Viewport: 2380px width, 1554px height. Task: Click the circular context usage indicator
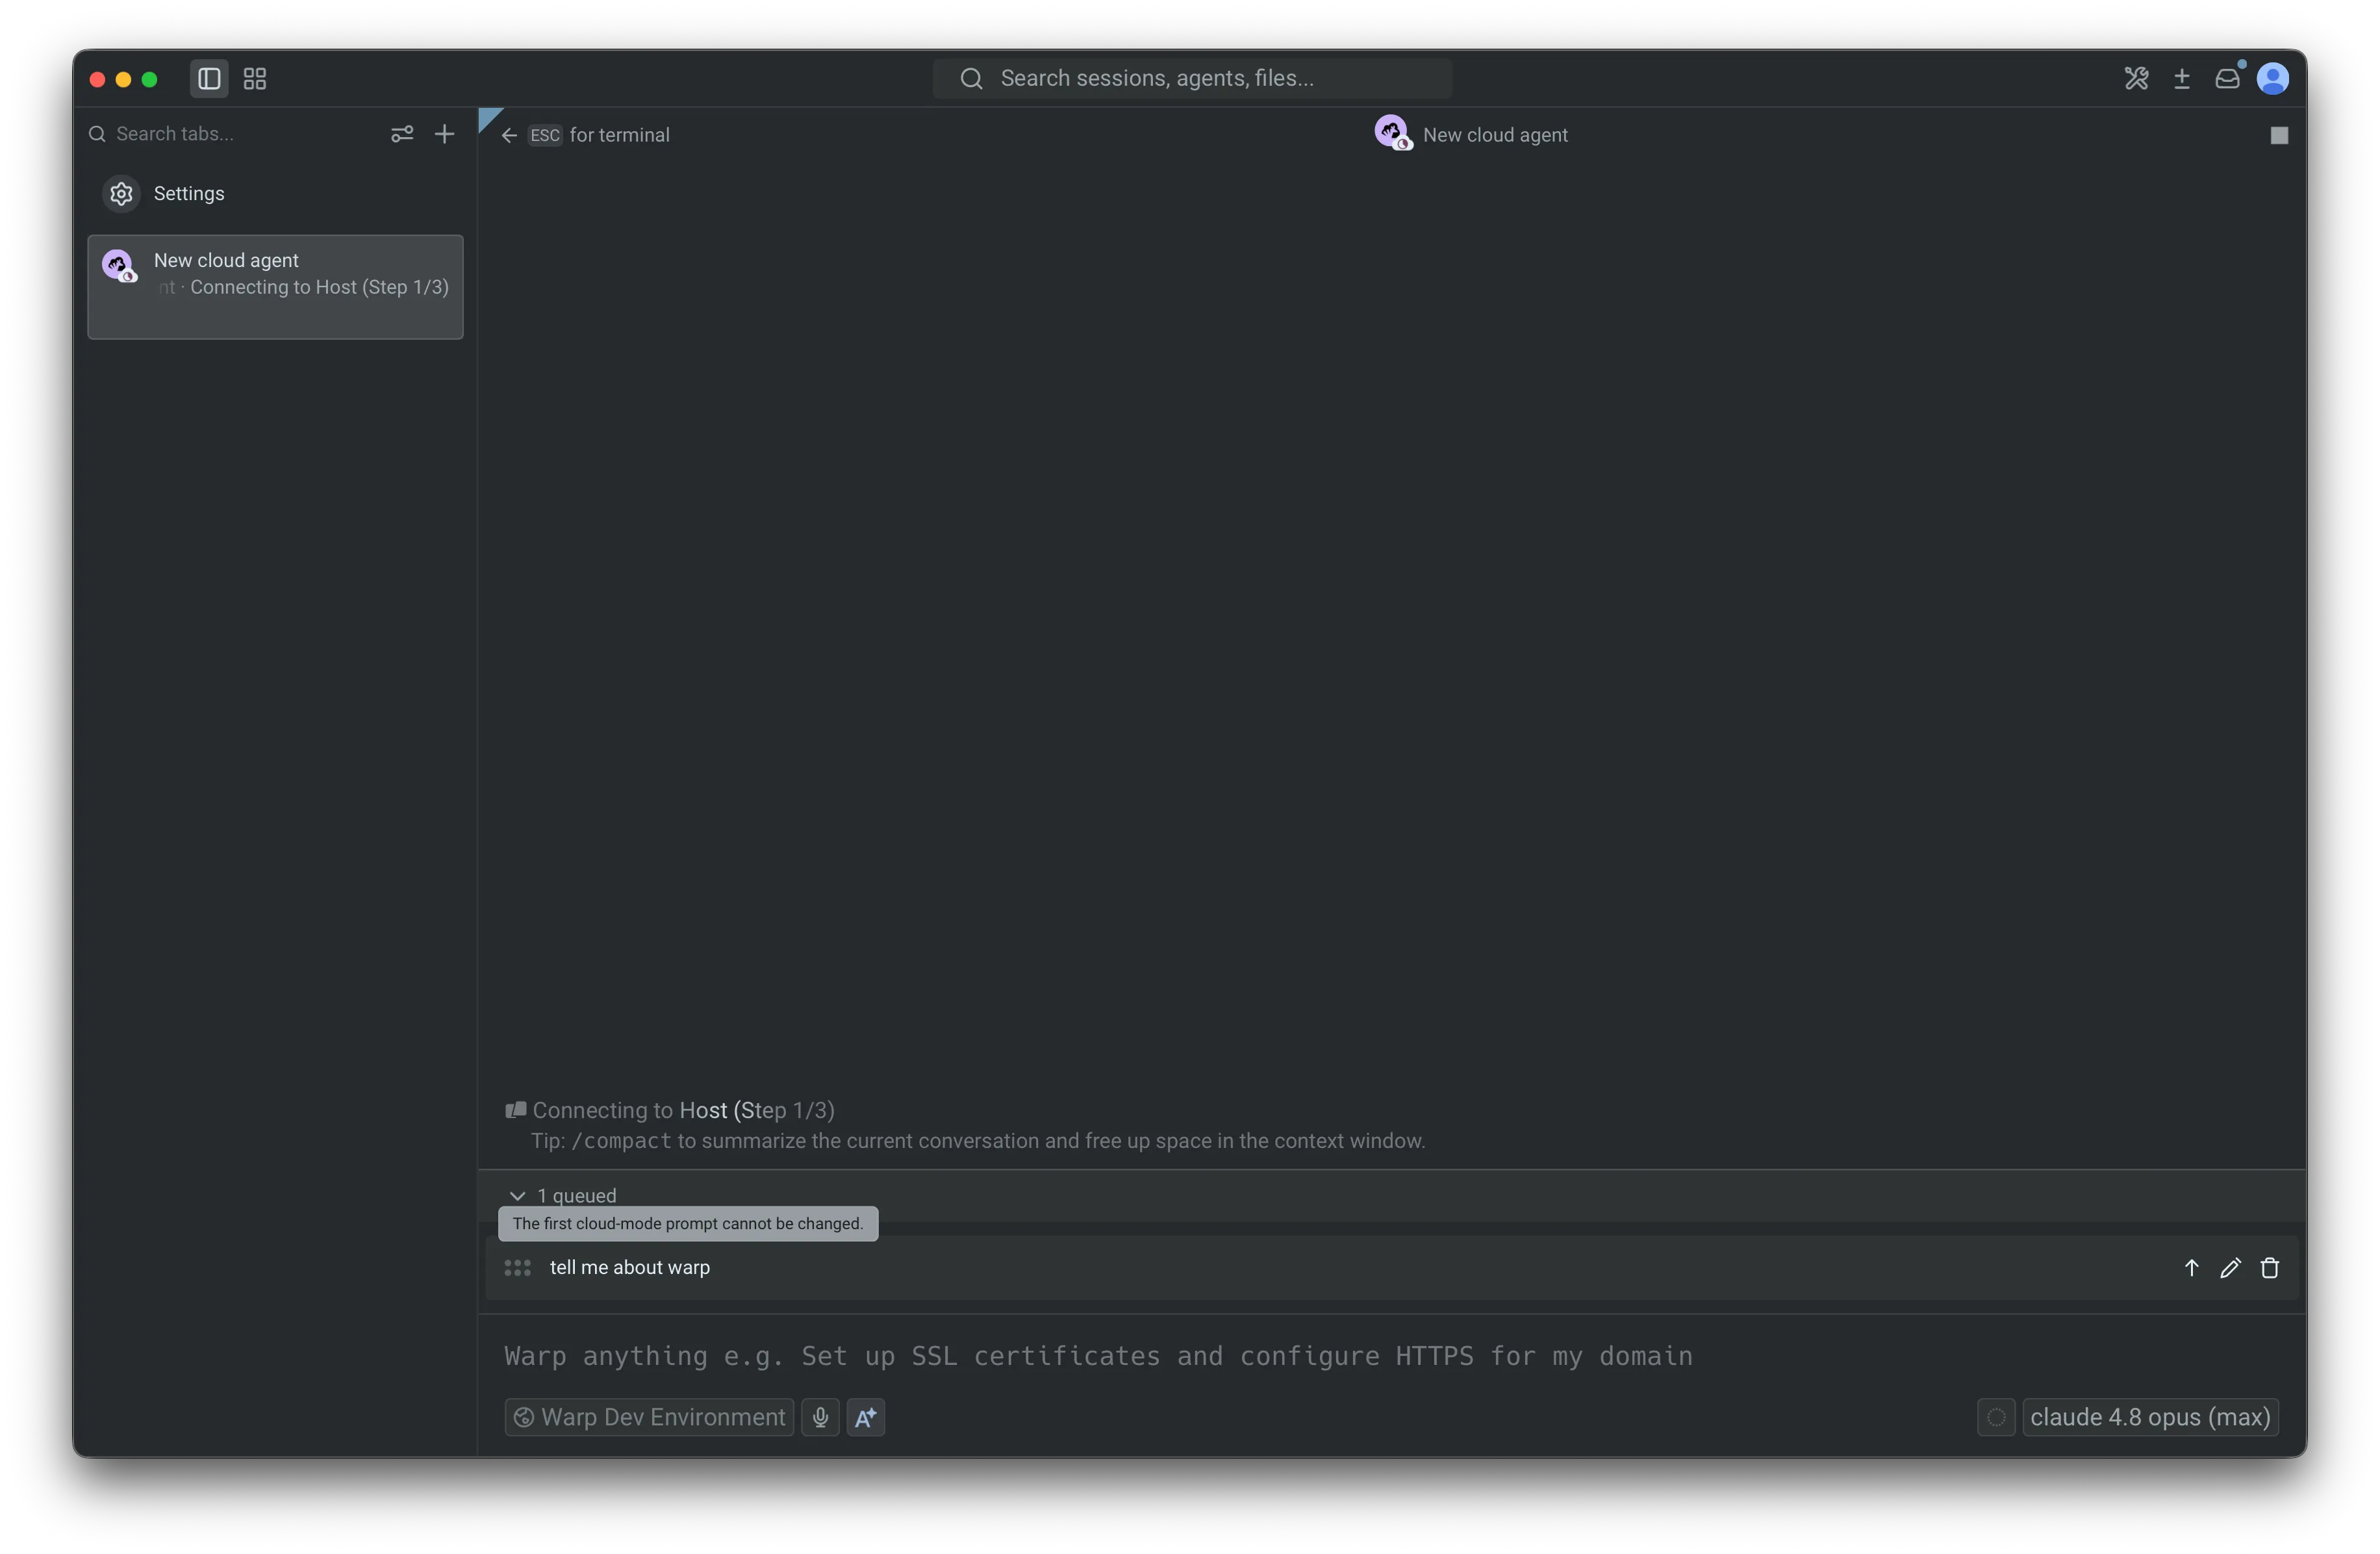(x=1996, y=1417)
